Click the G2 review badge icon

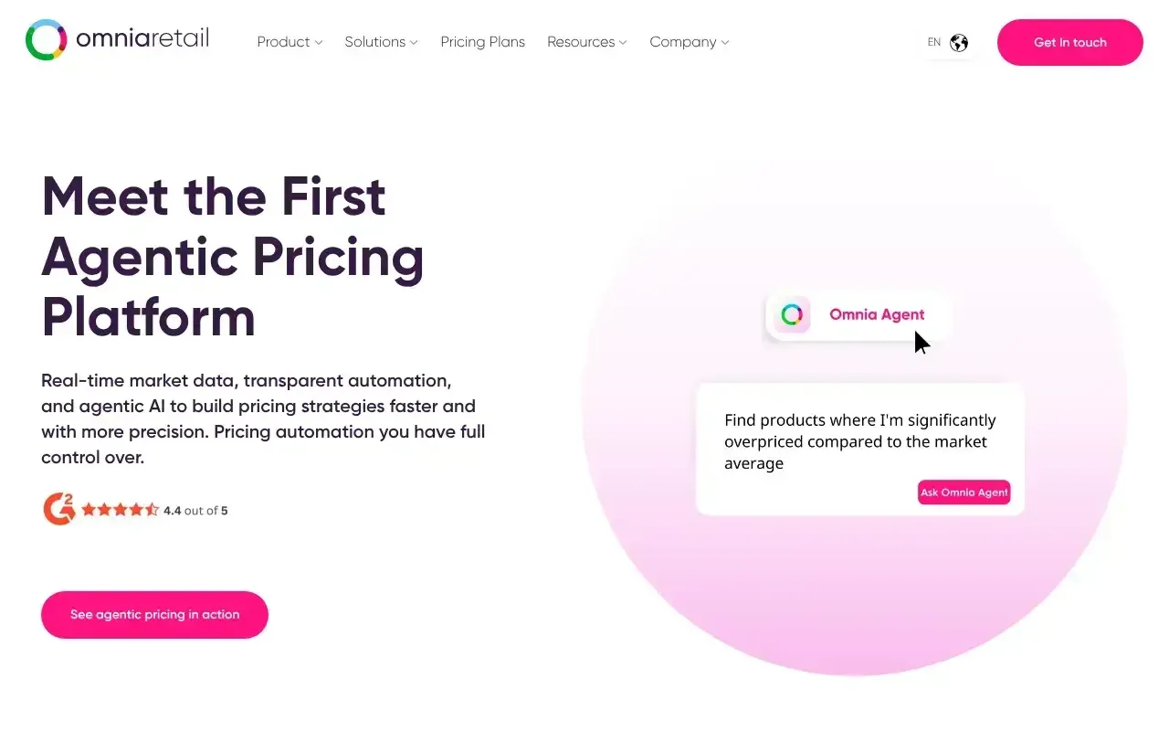(58, 510)
